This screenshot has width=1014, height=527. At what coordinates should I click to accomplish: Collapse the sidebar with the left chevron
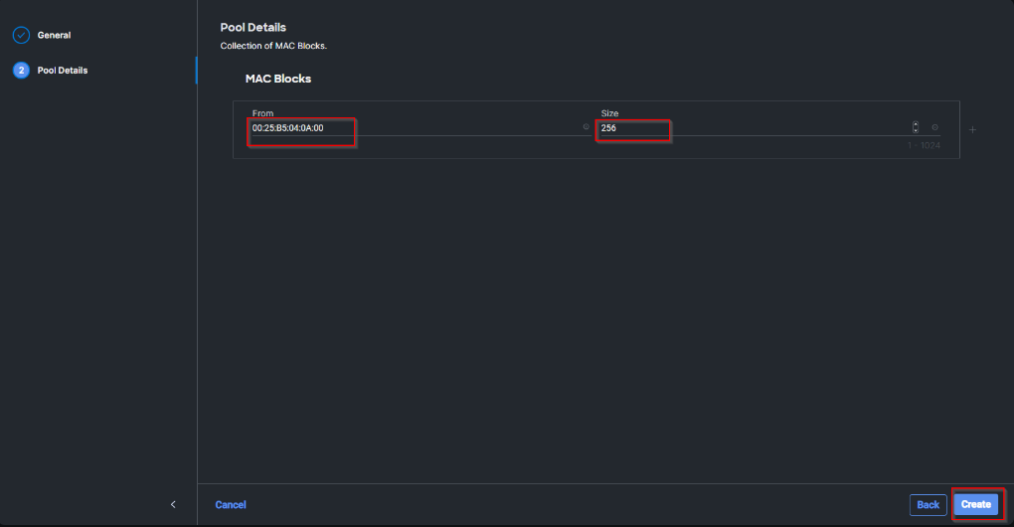pyautogui.click(x=173, y=505)
